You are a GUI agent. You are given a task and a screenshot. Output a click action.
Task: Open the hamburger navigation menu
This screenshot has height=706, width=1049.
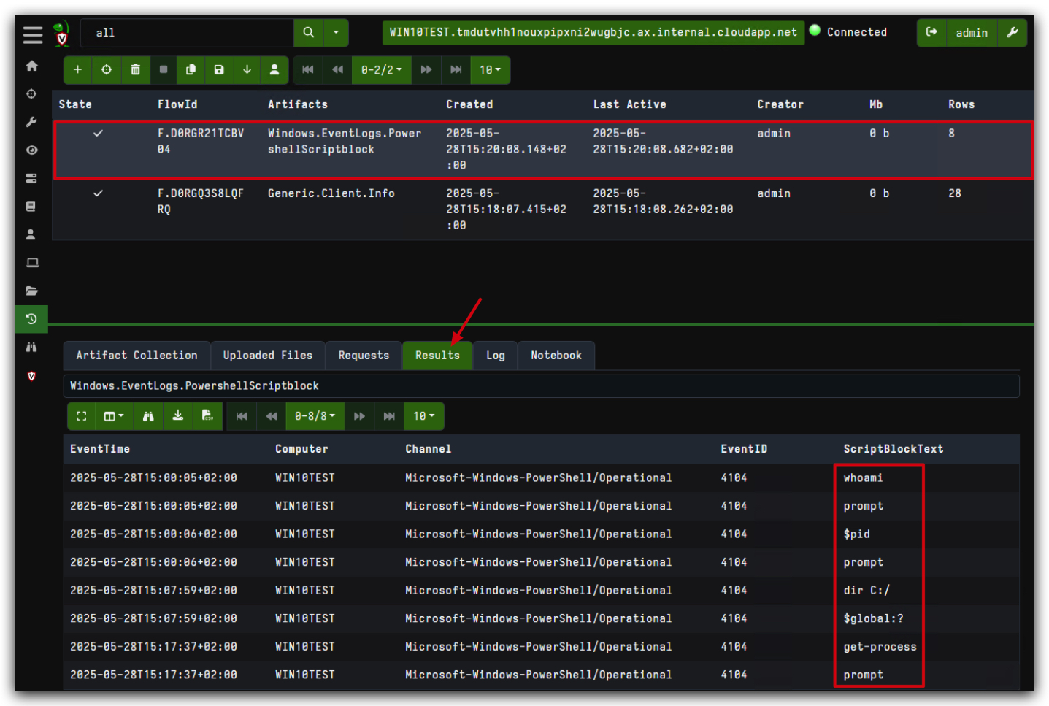pos(32,34)
